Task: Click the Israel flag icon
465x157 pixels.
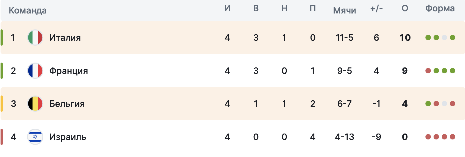Action: [x=35, y=137]
